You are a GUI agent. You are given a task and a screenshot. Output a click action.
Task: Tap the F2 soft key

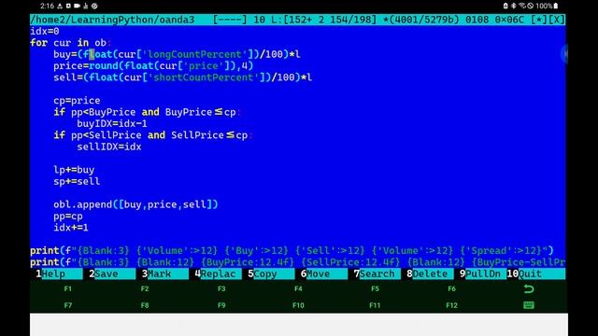145,288
